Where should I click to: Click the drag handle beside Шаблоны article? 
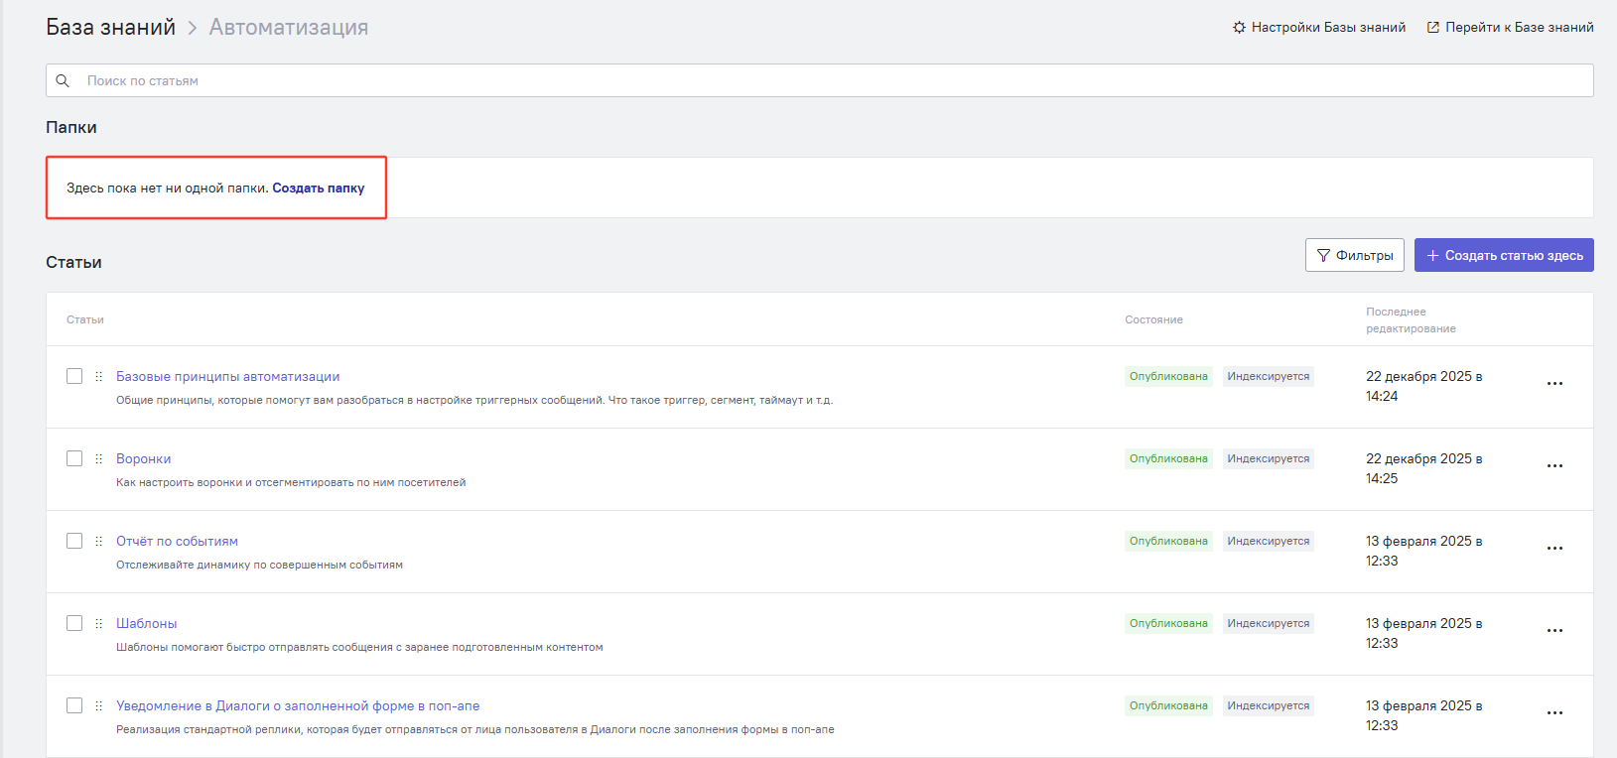pyautogui.click(x=98, y=623)
